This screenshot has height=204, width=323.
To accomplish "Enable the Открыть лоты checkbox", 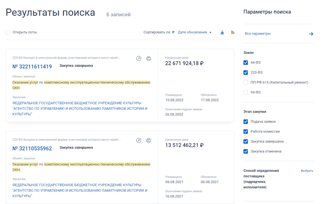I will [8, 32].
